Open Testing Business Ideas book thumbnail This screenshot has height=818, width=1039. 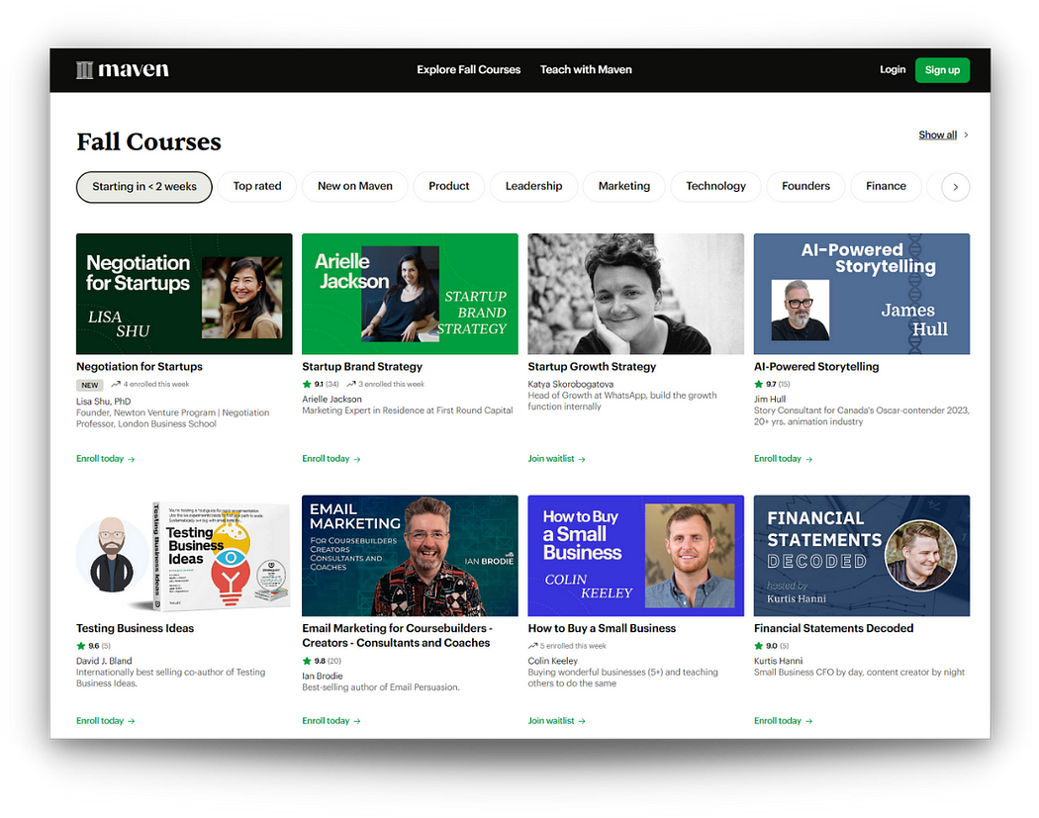coord(184,556)
